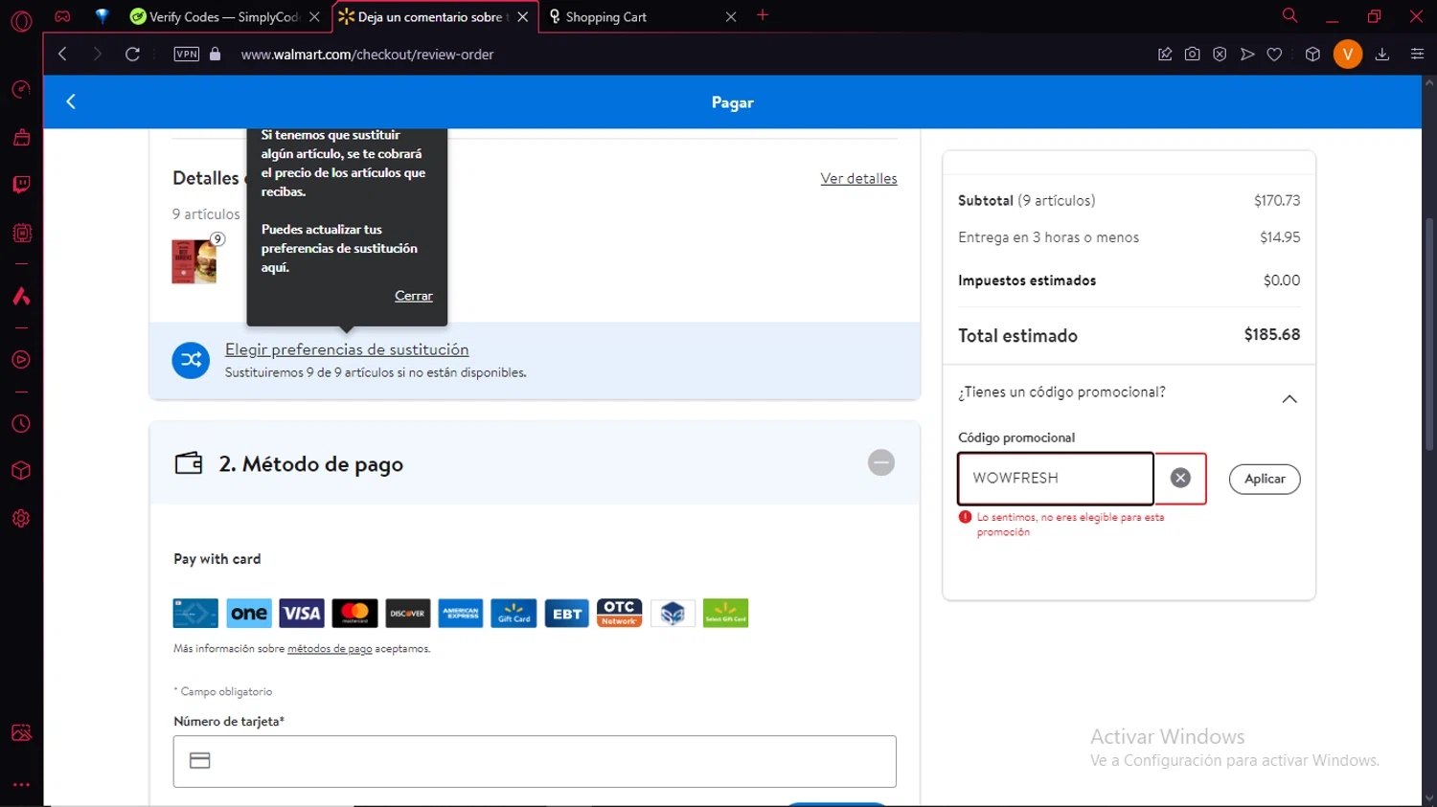Focus the Número de tarjeta field
Screen dimensions: 1437x807
[x=535, y=761]
